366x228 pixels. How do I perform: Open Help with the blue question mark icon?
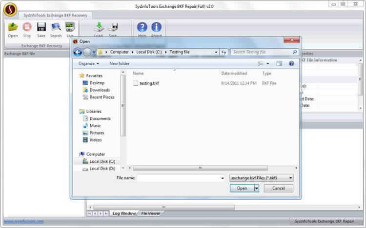coord(142,27)
